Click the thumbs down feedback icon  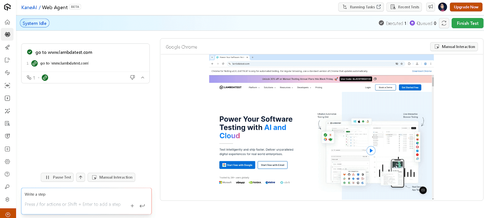tap(132, 77)
